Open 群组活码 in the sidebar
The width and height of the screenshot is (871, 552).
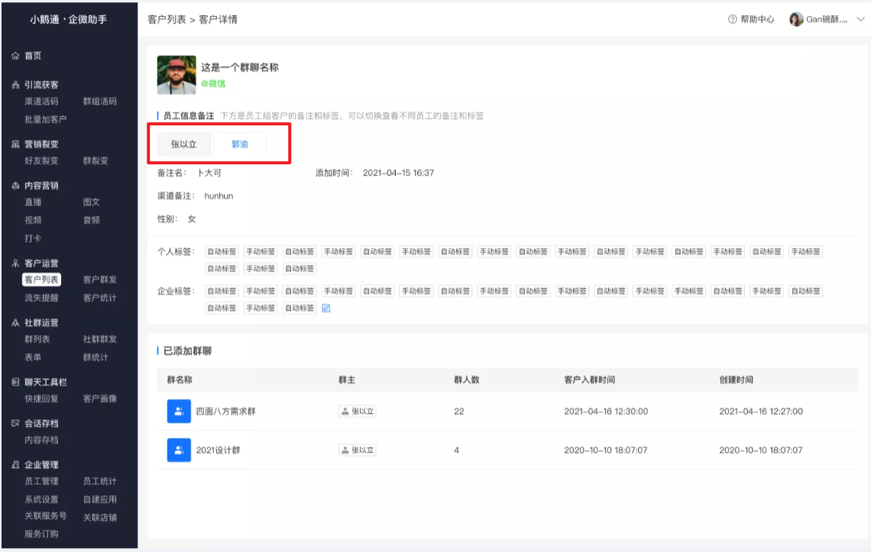coord(100,102)
